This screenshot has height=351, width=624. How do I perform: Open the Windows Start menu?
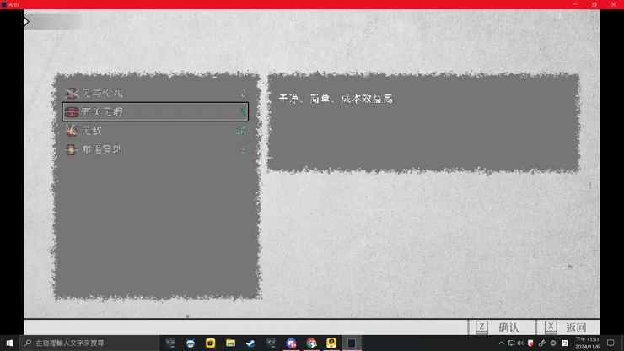click(x=9, y=343)
